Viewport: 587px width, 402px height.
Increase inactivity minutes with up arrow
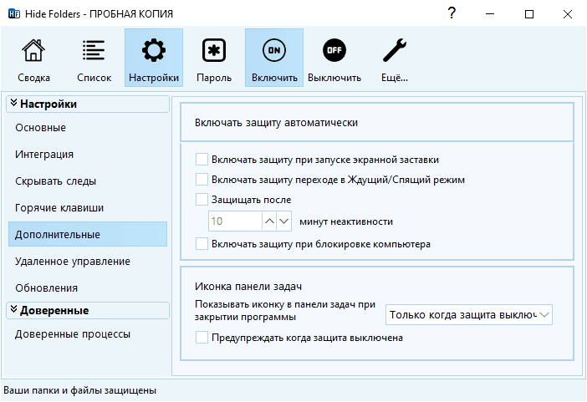(269, 221)
